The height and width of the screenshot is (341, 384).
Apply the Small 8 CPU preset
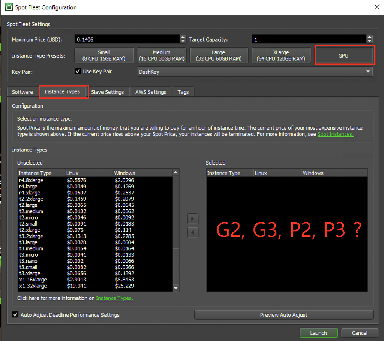[104, 55]
